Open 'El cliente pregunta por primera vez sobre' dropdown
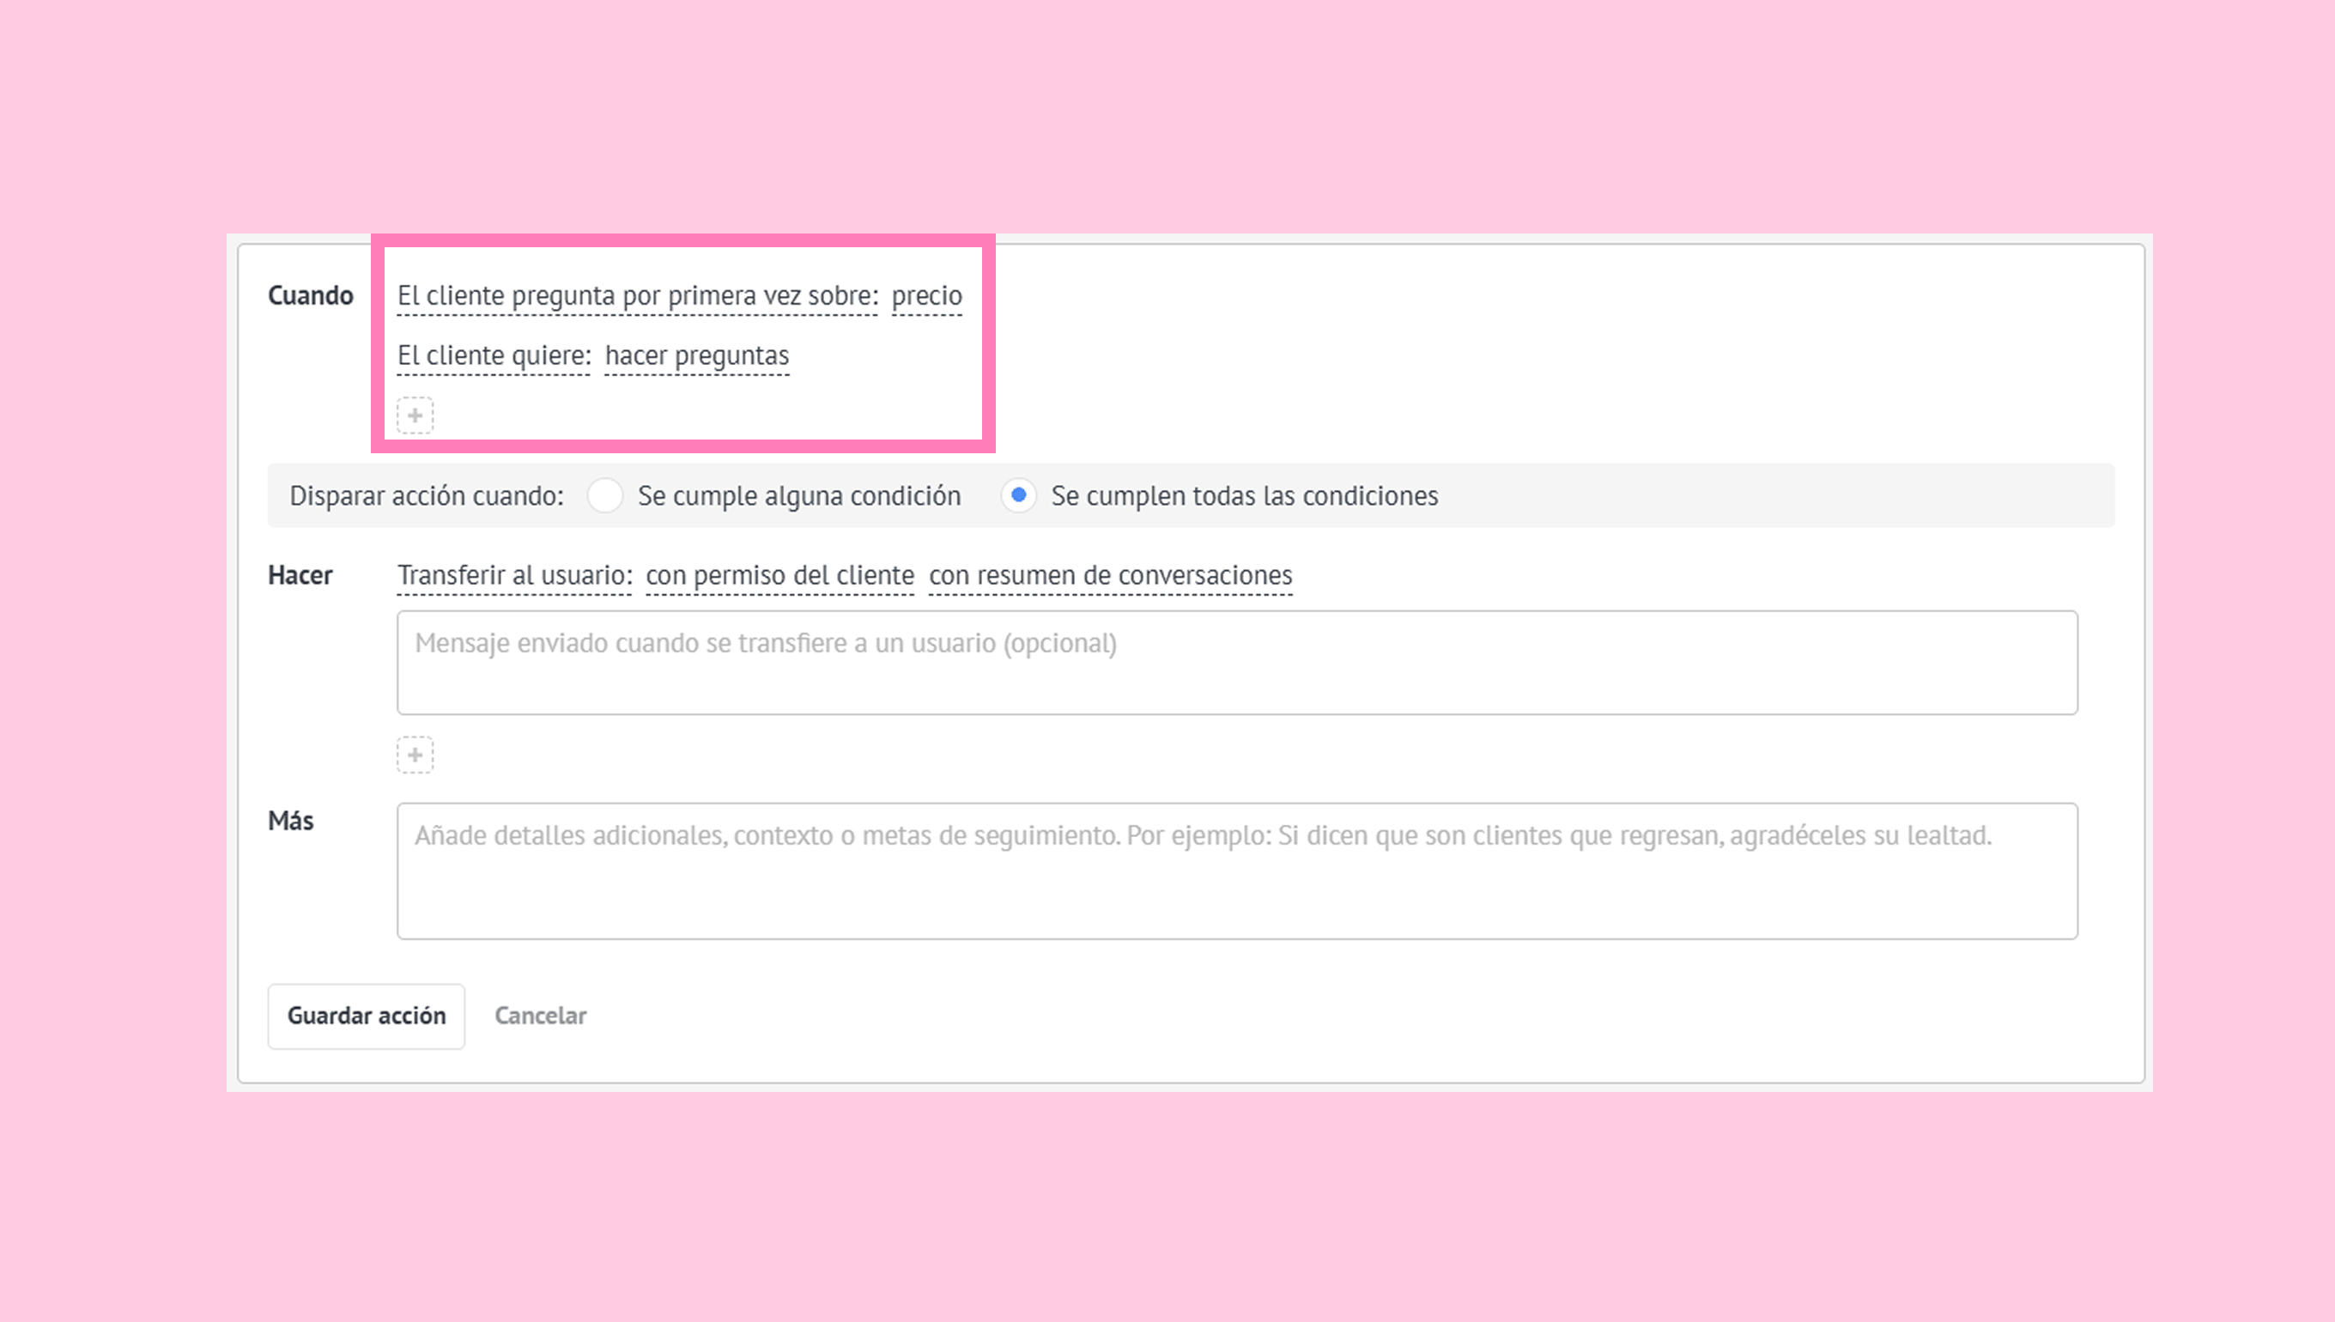2335x1322 pixels. point(637,296)
